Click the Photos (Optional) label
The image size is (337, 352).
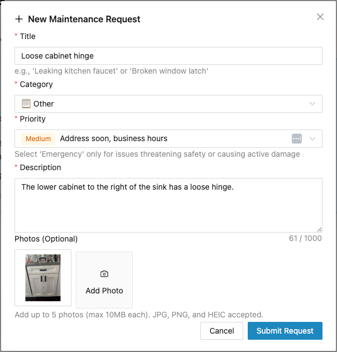pyautogui.click(x=46, y=239)
